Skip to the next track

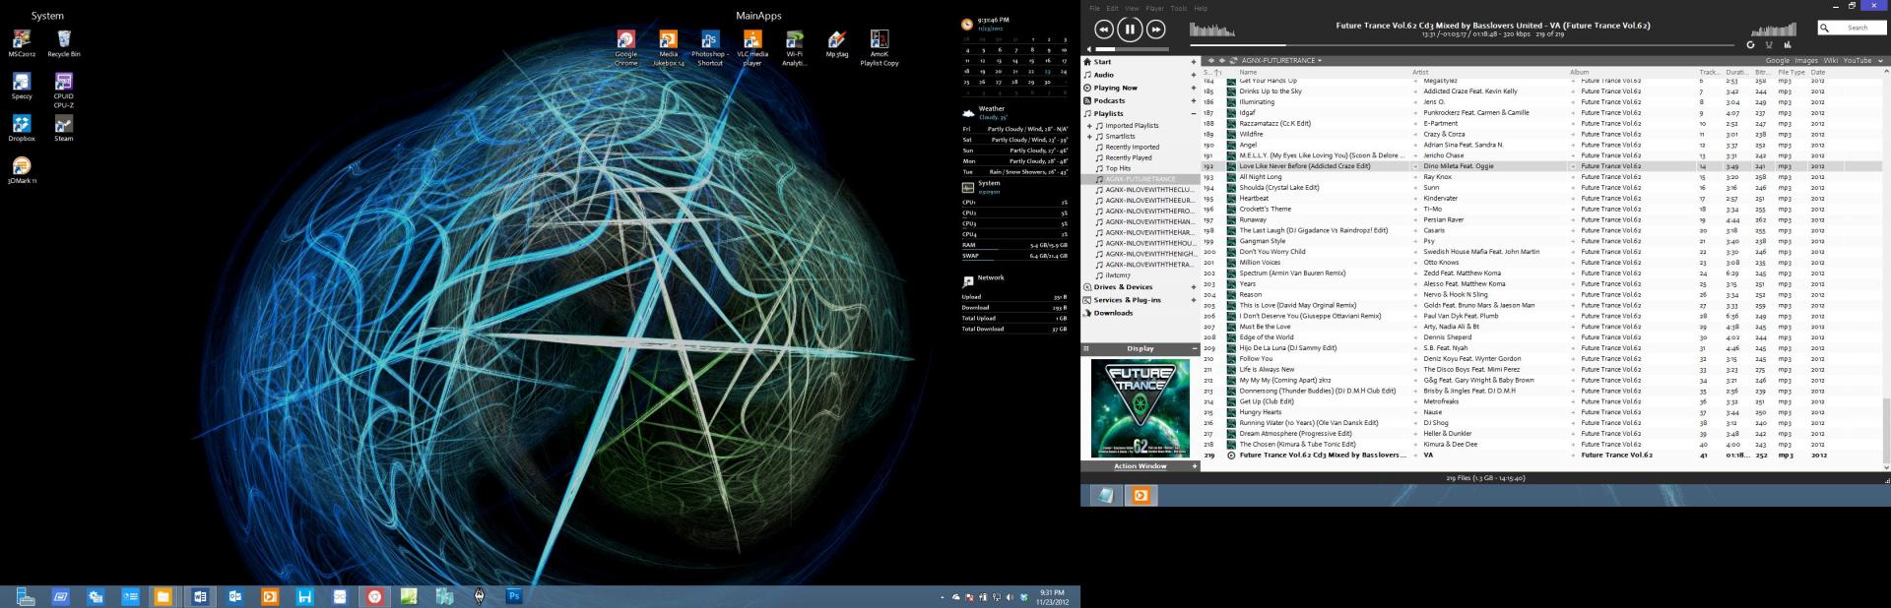[1156, 30]
